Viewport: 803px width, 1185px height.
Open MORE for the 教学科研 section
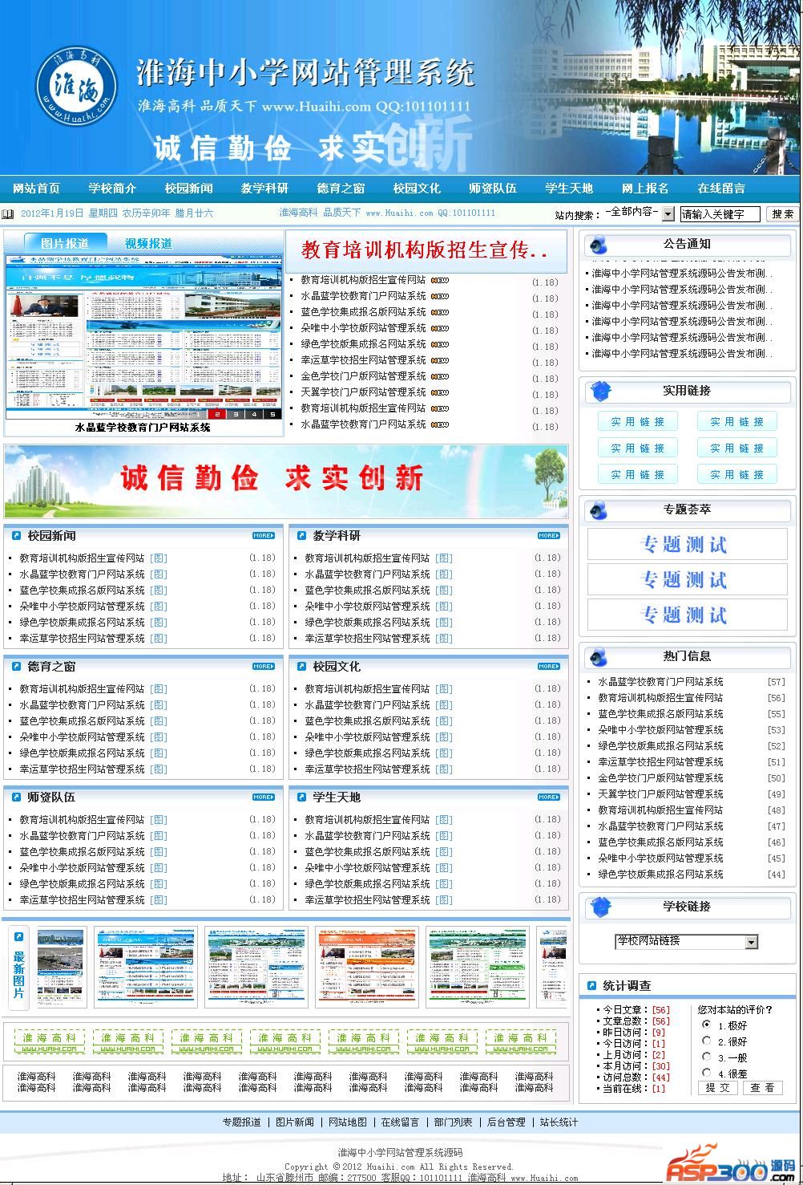(549, 535)
